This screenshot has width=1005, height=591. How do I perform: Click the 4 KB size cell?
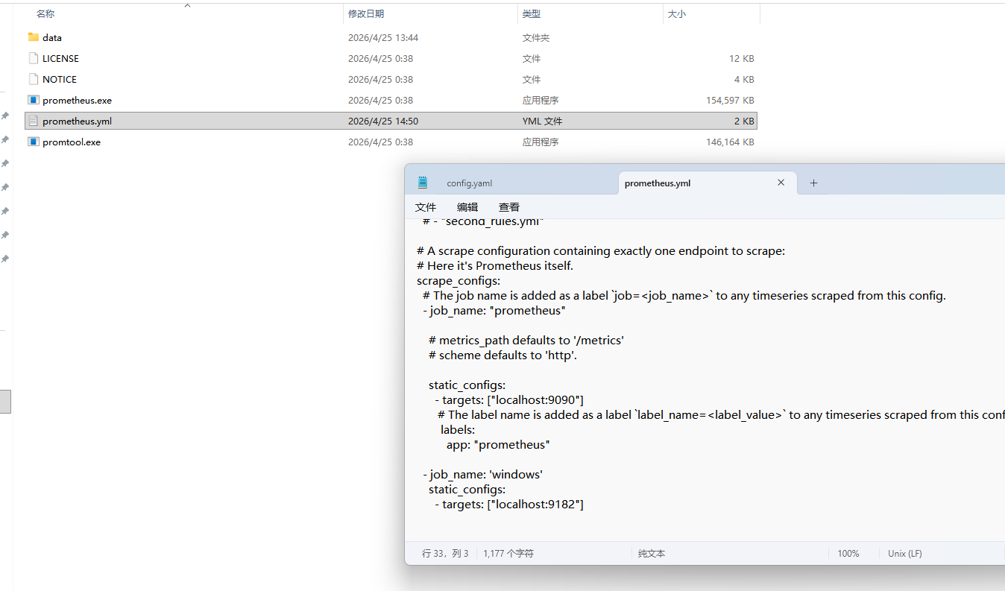[744, 80]
